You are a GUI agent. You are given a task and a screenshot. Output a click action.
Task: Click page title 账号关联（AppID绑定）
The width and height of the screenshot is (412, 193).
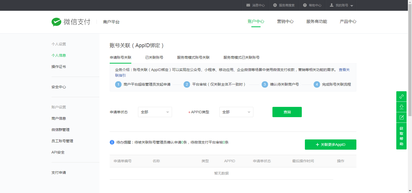point(137,45)
